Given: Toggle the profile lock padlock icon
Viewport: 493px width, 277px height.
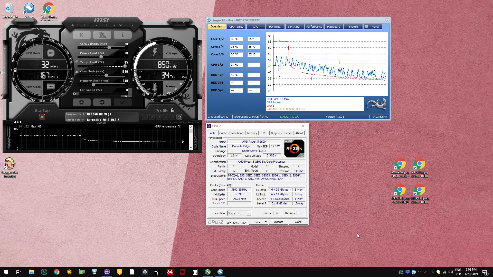Looking at the screenshot, I should pyautogui.click(x=172, y=110).
